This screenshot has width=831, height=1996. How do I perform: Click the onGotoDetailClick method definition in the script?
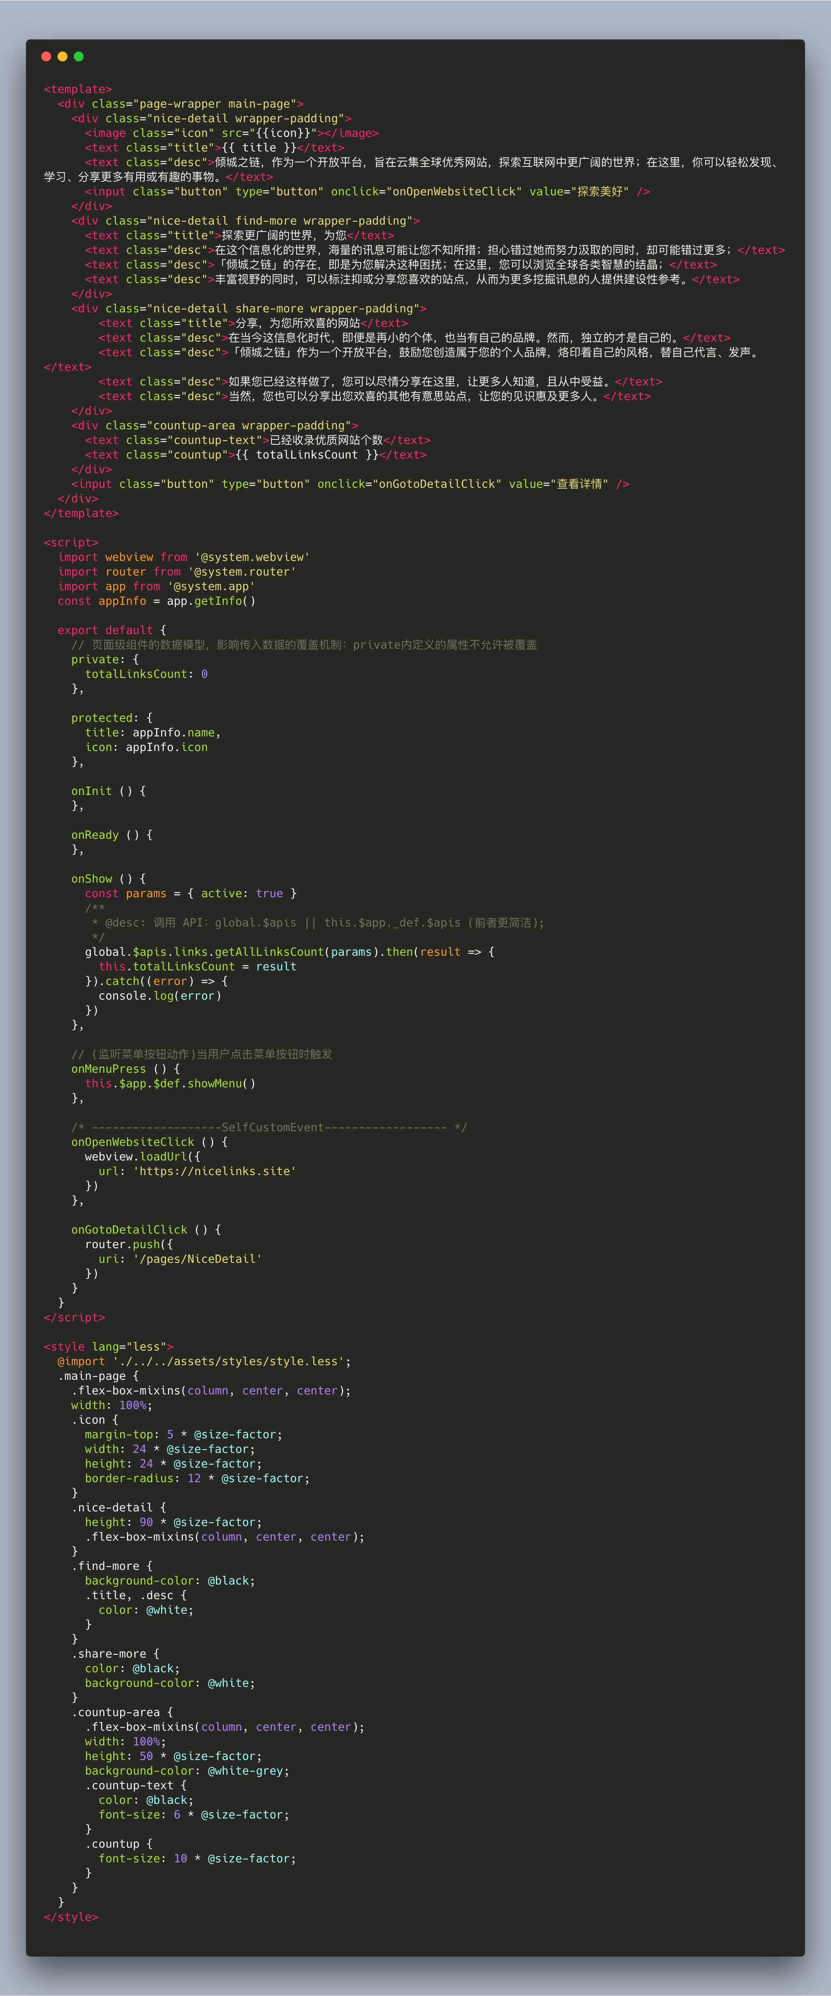(129, 1230)
